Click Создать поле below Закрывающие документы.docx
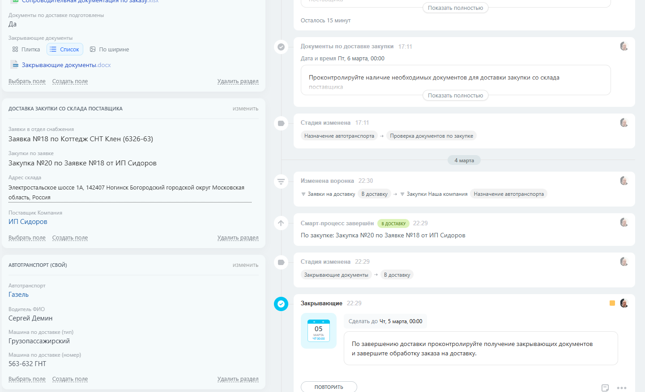The width and height of the screenshot is (645, 392). [70, 81]
